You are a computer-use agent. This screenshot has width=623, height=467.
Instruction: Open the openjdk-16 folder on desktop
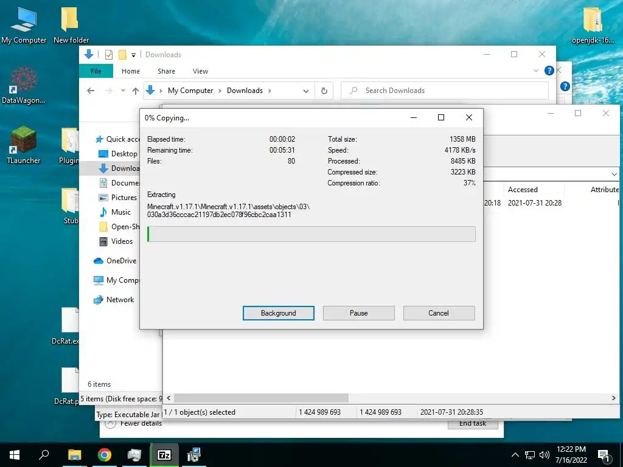click(x=593, y=24)
